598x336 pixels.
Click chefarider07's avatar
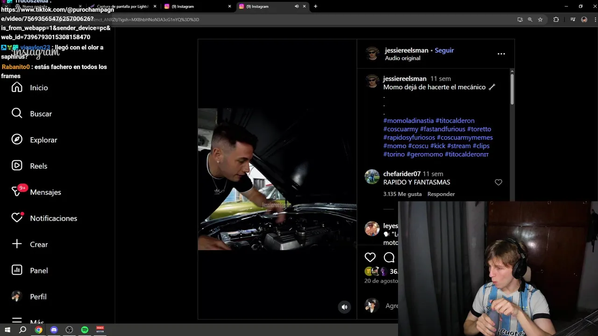(372, 177)
